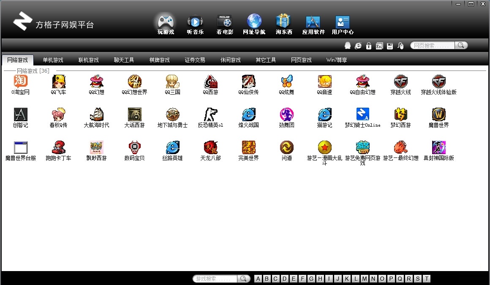
Task: Click the floppy disk save icon
Action: click(390, 46)
